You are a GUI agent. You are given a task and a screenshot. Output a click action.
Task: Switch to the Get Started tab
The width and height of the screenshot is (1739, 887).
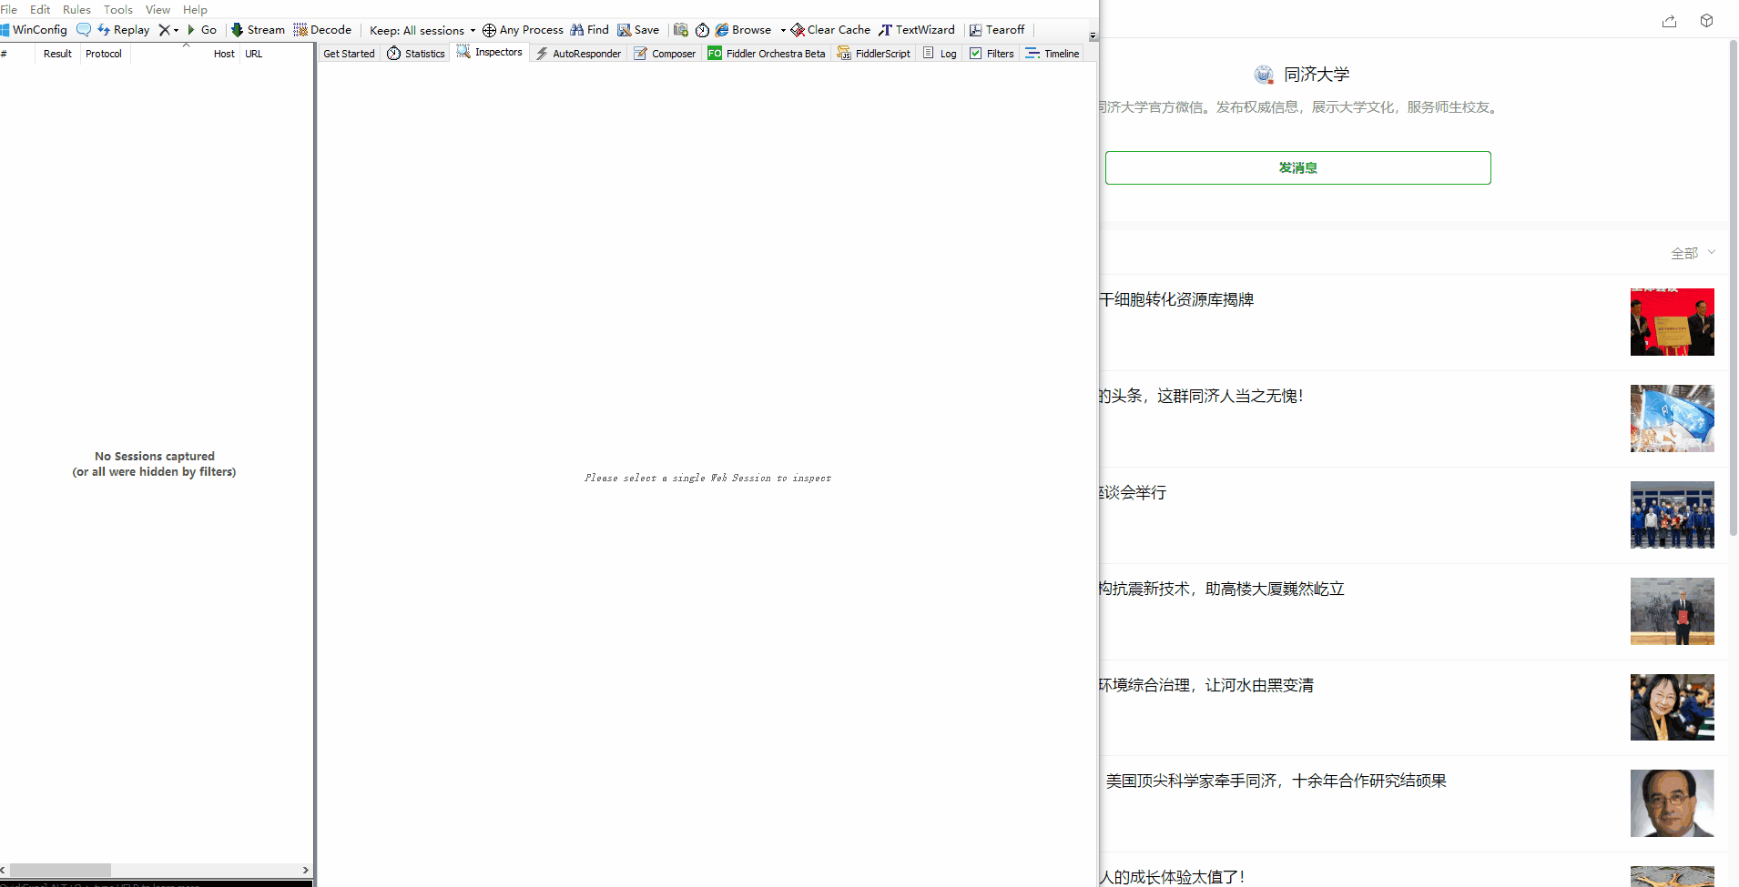click(349, 54)
